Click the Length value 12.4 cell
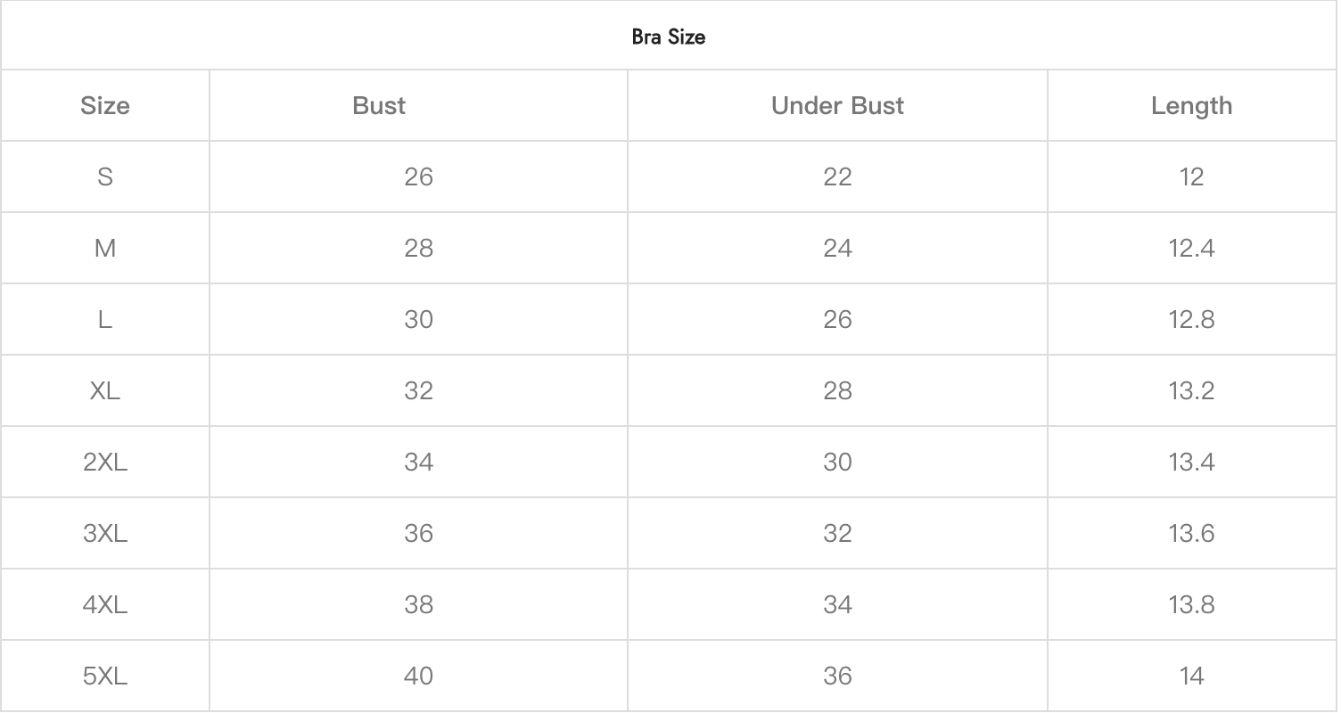 pos(1191,249)
